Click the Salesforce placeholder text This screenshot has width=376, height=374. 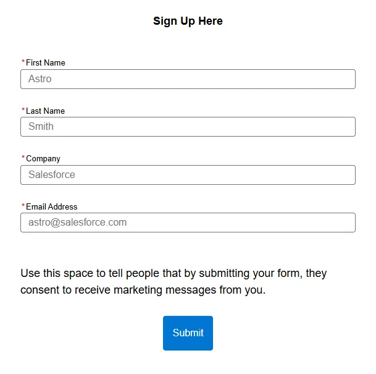pyautogui.click(x=52, y=174)
